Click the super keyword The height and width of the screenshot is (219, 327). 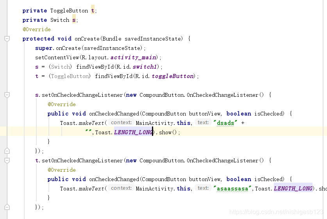coord(43,48)
